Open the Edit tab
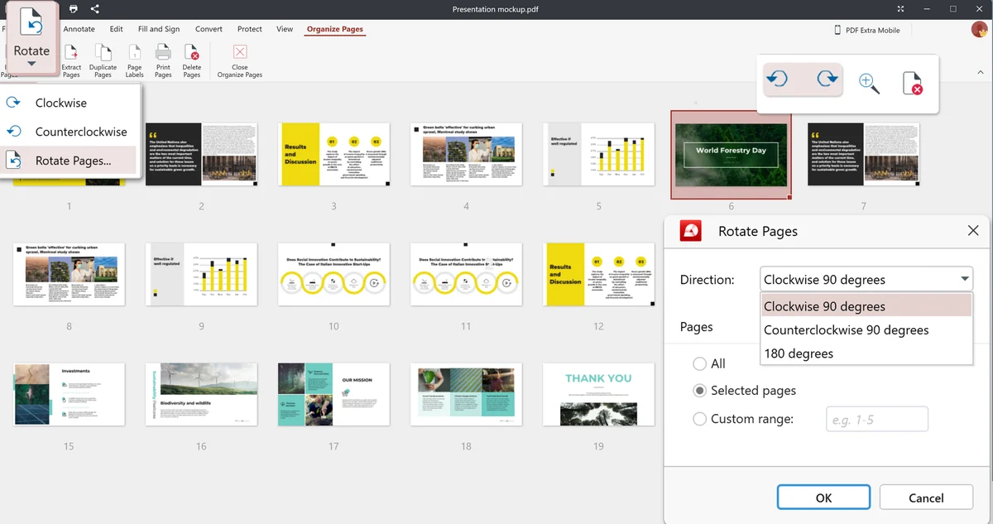This screenshot has height=524, width=993. tap(117, 29)
